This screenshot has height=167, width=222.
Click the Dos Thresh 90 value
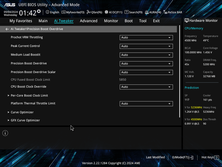tap(204, 124)
